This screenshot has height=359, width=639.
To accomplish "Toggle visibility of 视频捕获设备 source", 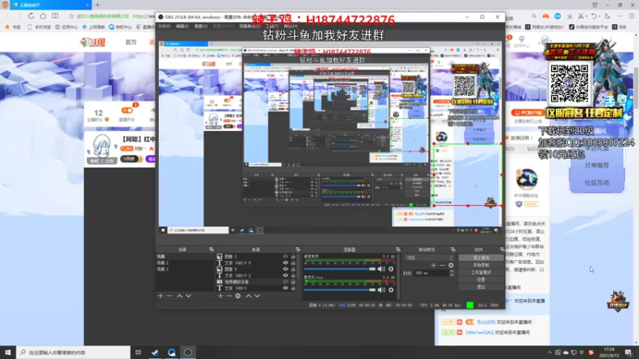I will 285,282.
